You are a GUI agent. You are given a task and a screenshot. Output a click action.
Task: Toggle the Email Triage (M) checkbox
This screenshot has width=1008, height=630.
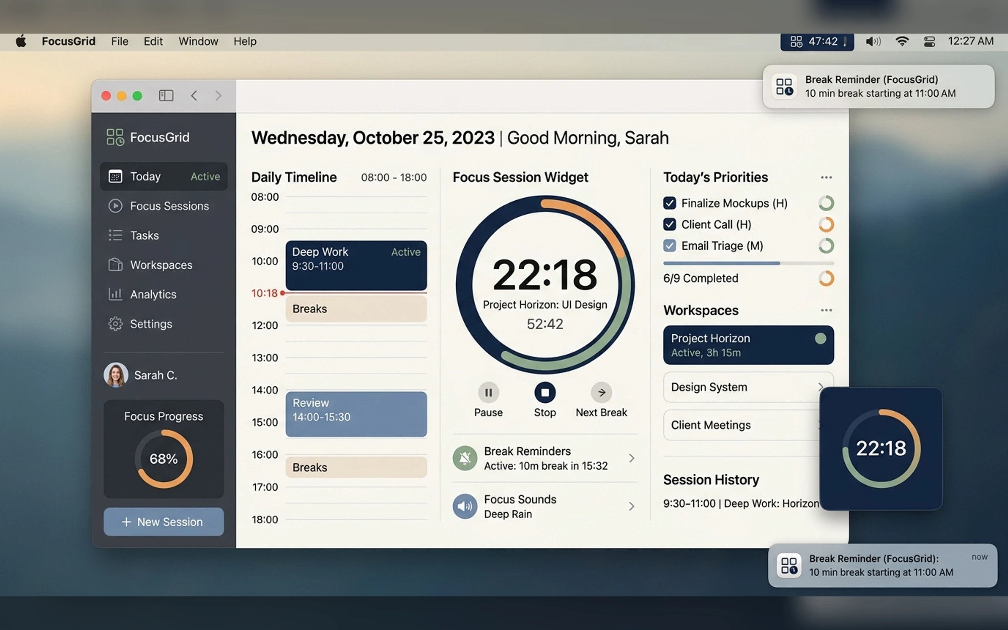[669, 246]
